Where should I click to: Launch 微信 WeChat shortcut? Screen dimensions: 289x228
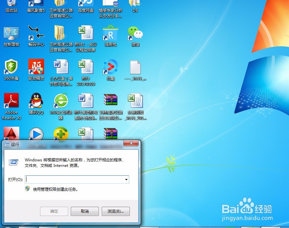click(x=135, y=36)
